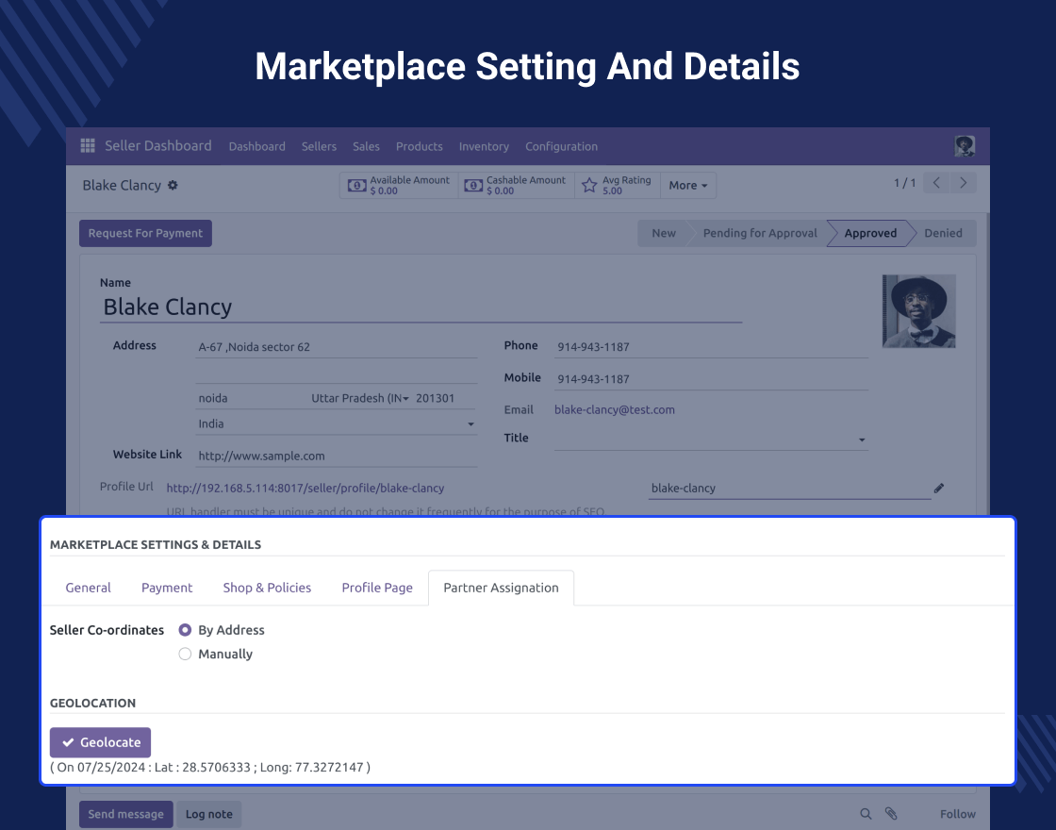Screen dimensions: 1056x830
Task: Open the Dashboard menu
Action: tap(256, 146)
